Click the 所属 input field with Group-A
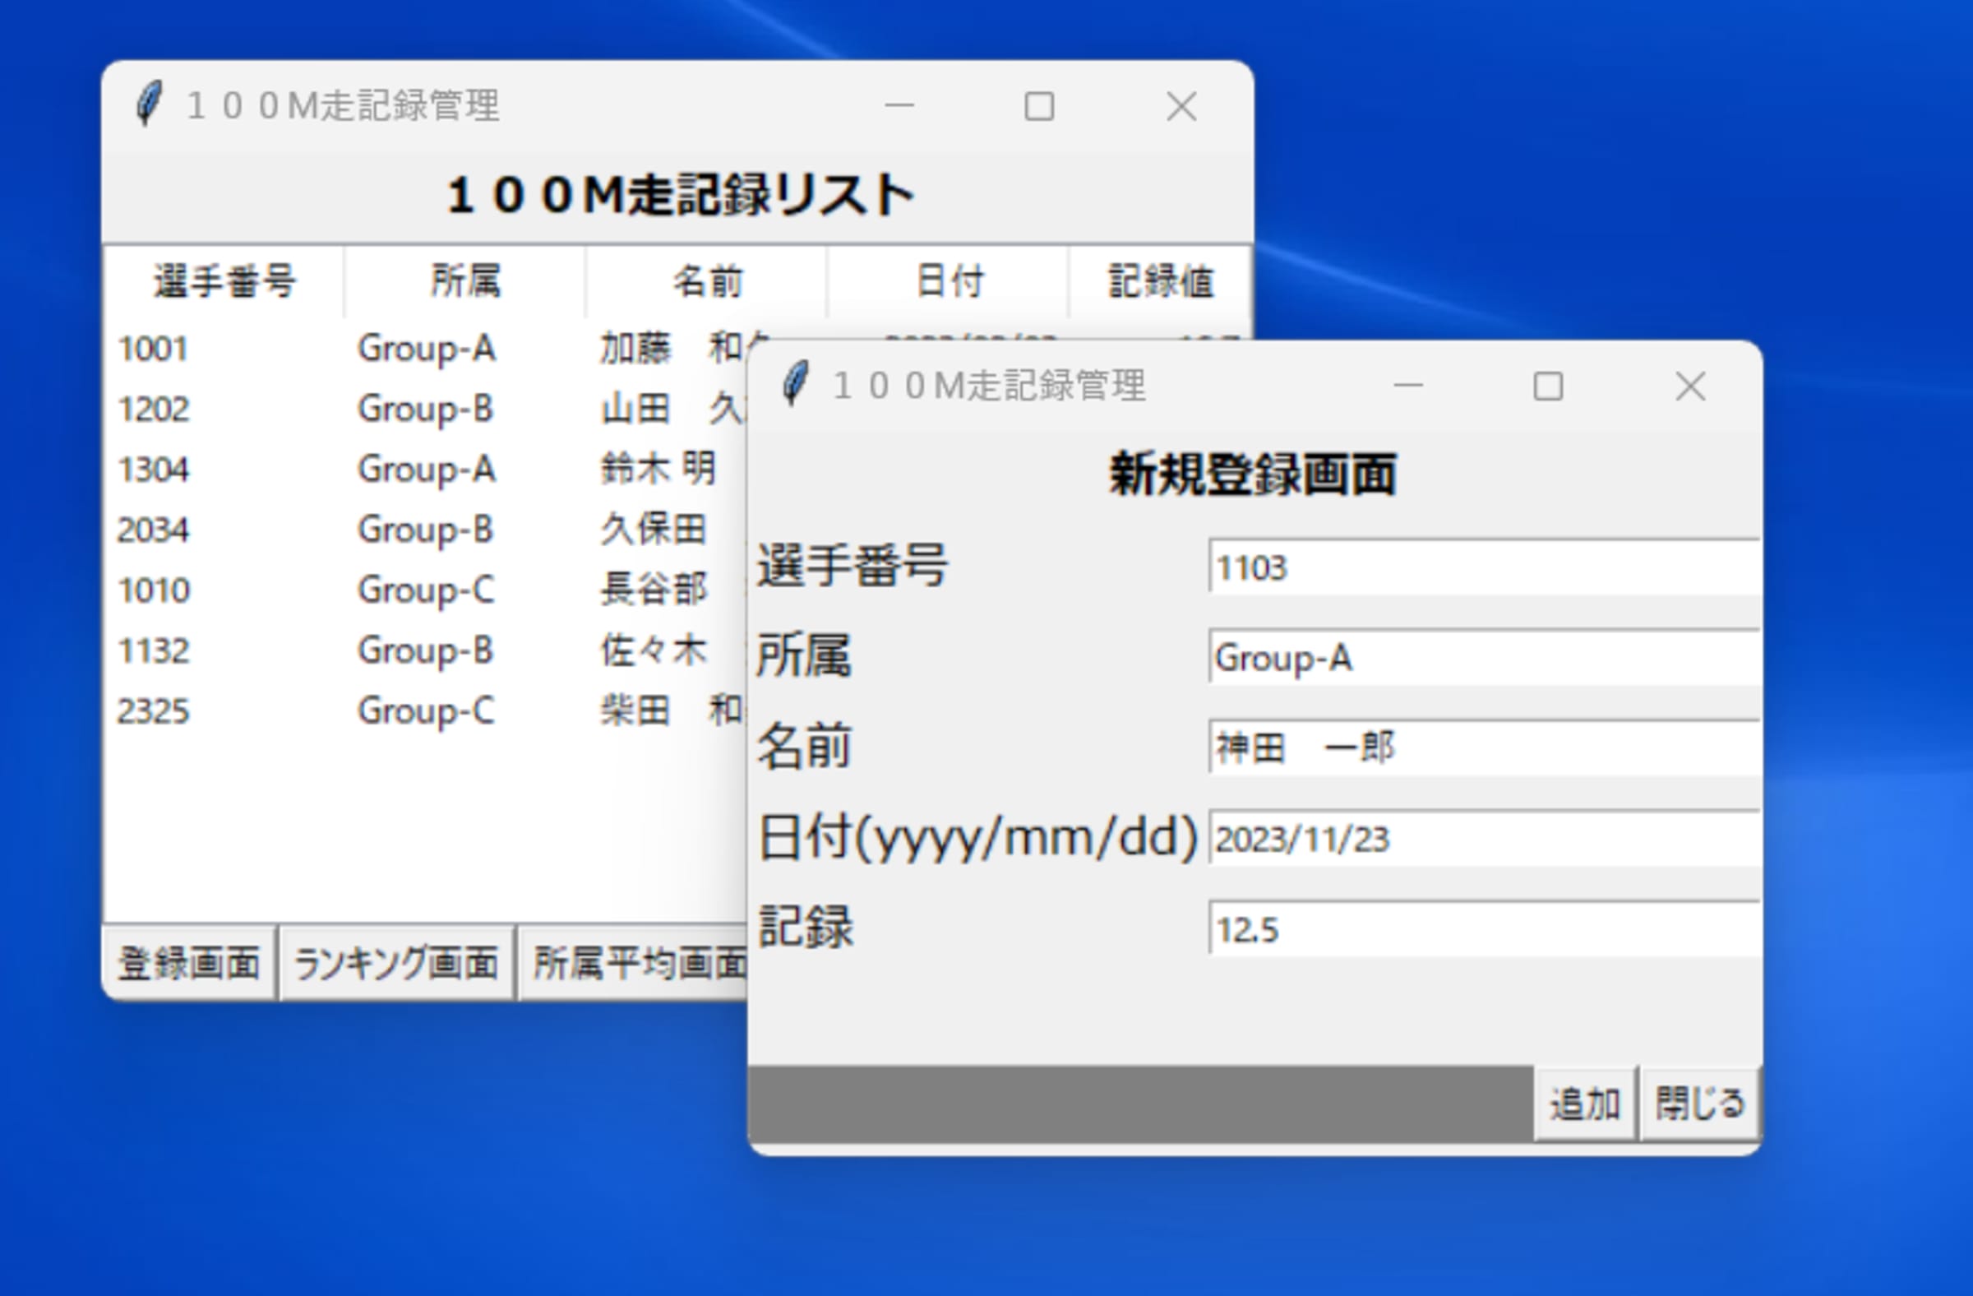This screenshot has width=1973, height=1296. pos(1482,659)
